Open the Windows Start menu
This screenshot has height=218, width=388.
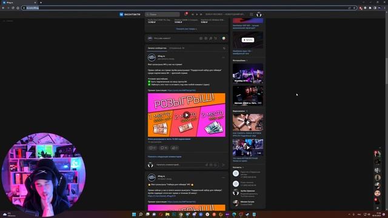(x=134, y=214)
